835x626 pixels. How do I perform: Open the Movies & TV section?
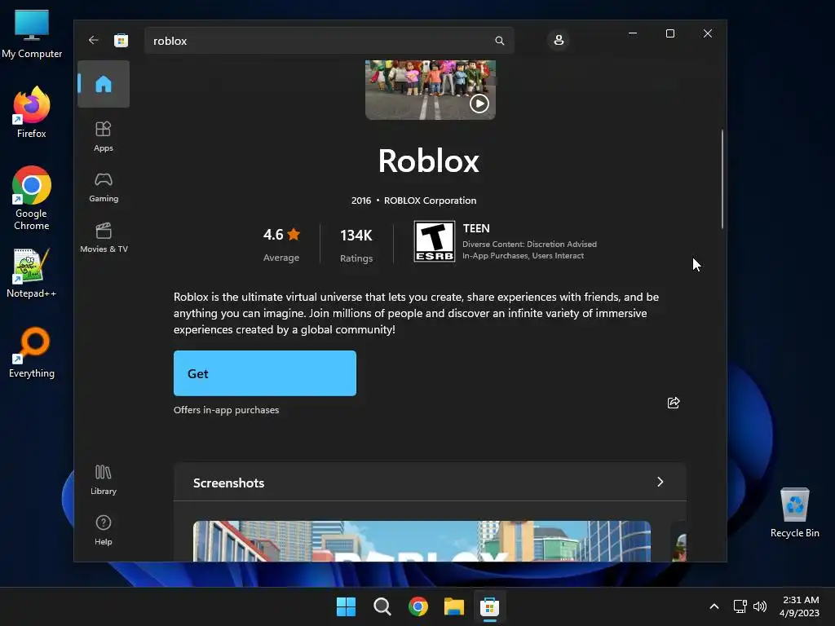[x=104, y=238]
